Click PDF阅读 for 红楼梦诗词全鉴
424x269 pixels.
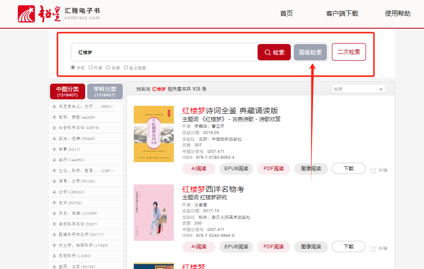[x=273, y=169]
